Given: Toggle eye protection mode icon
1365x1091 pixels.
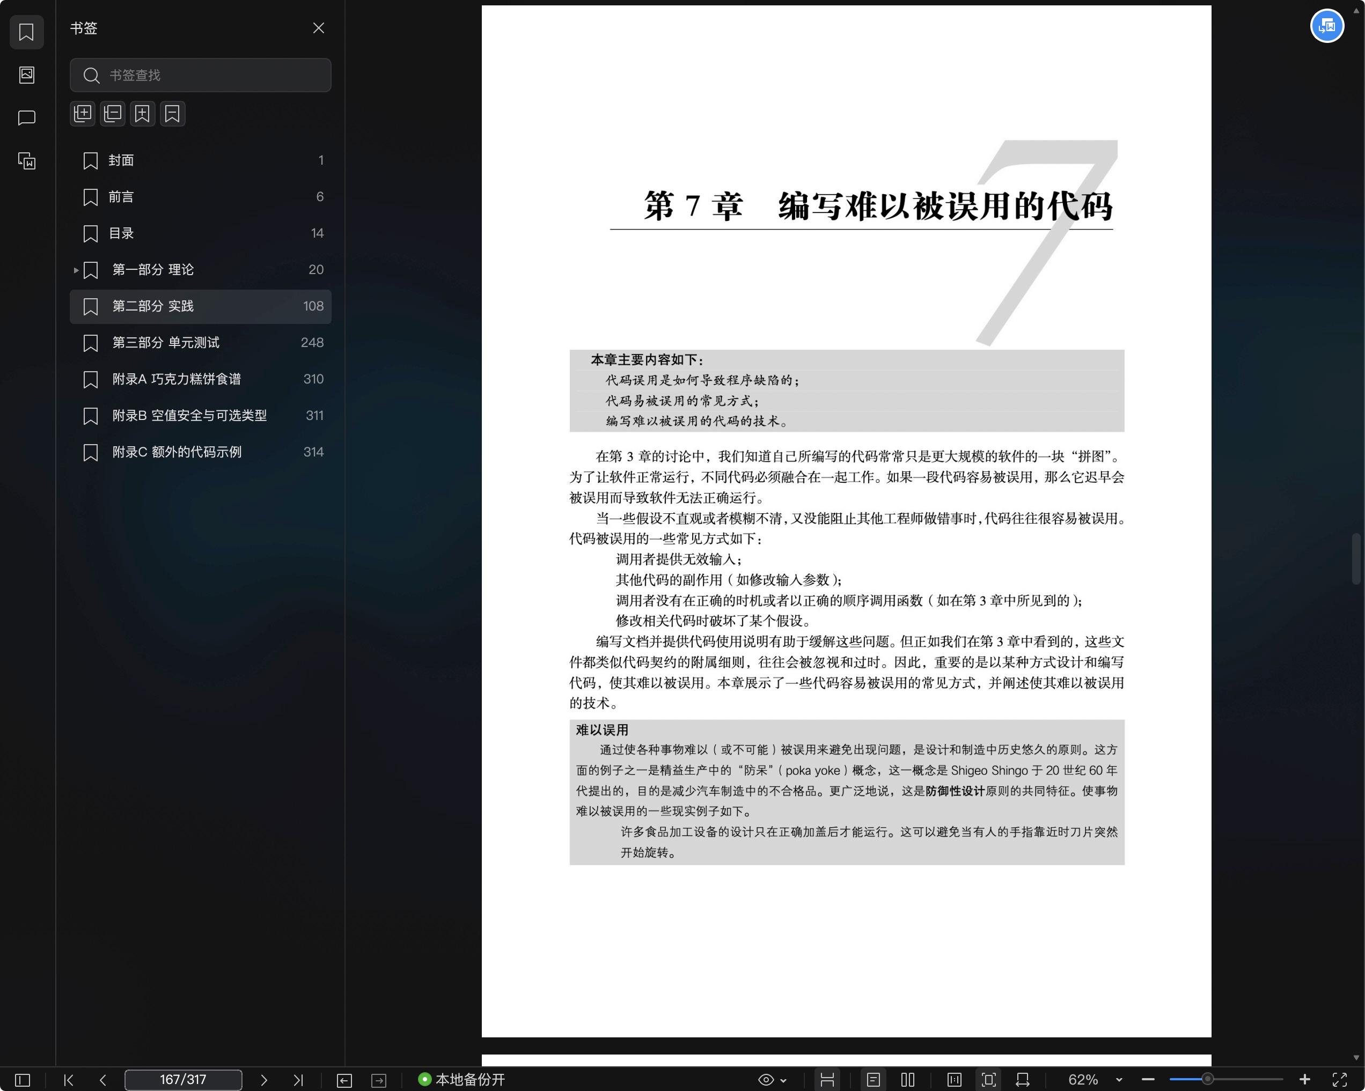Looking at the screenshot, I should pyautogui.click(x=766, y=1080).
